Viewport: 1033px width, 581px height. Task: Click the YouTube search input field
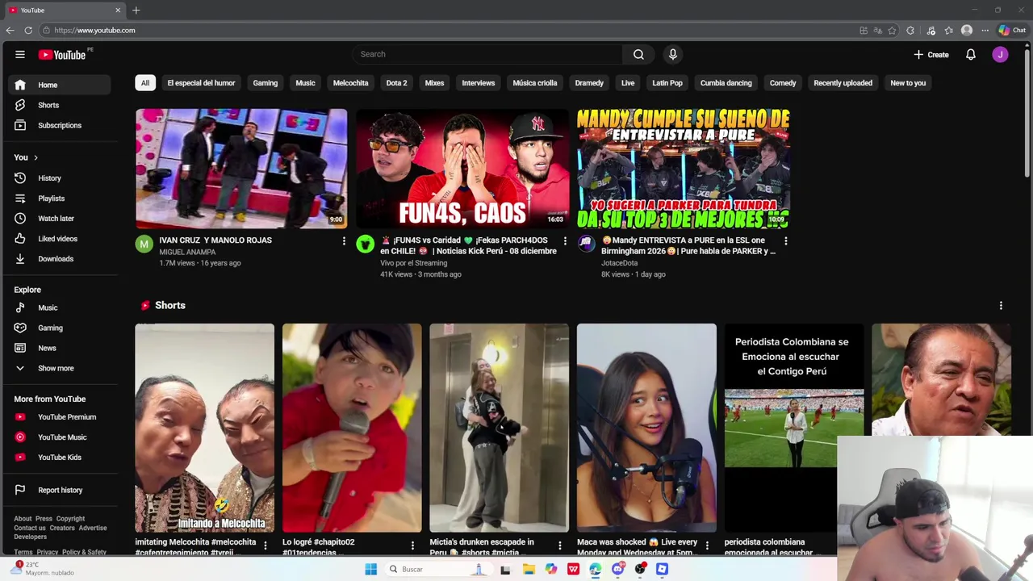point(487,54)
